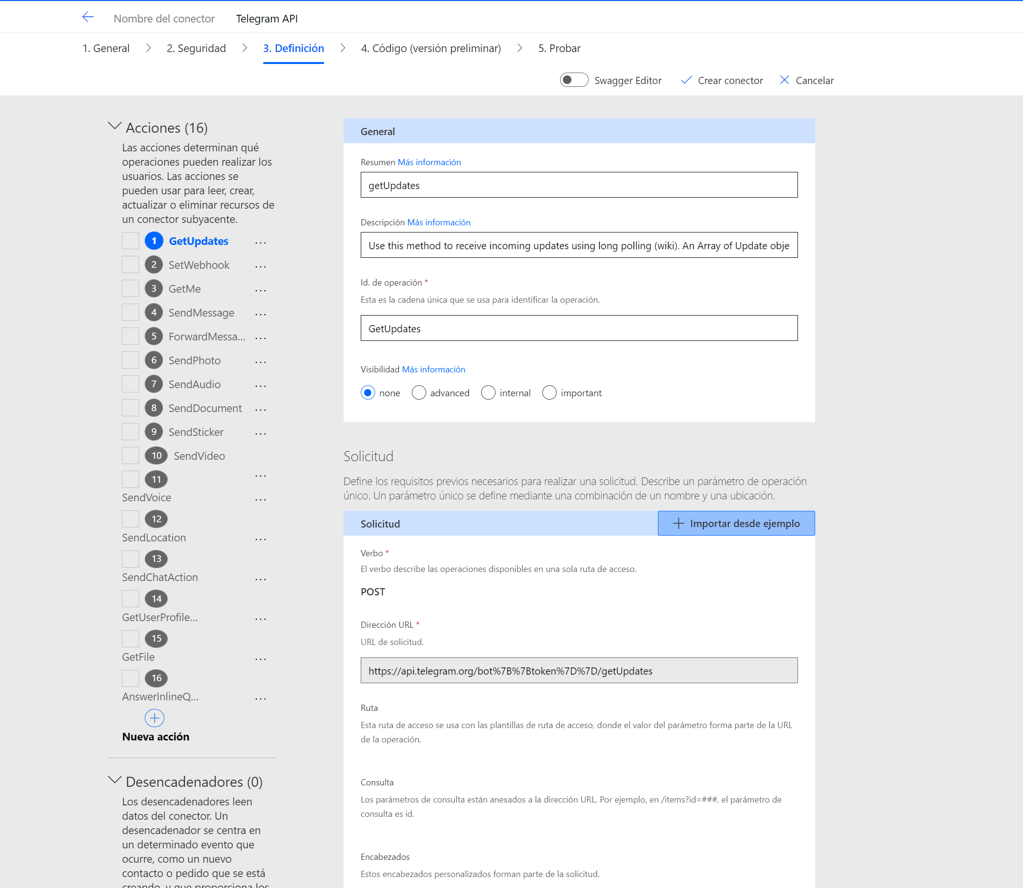Open the ellipsis menu for SetWebhook
1023x888 pixels.
260,266
